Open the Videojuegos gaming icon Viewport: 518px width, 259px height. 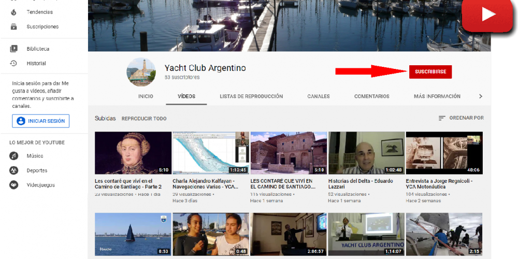coord(14,185)
